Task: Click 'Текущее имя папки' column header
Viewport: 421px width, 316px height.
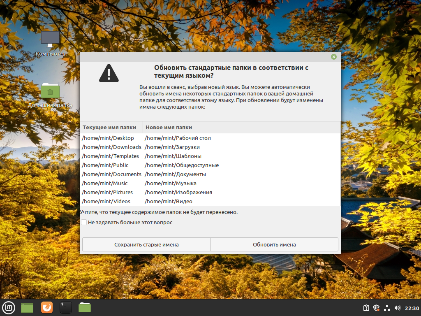Action: point(111,128)
